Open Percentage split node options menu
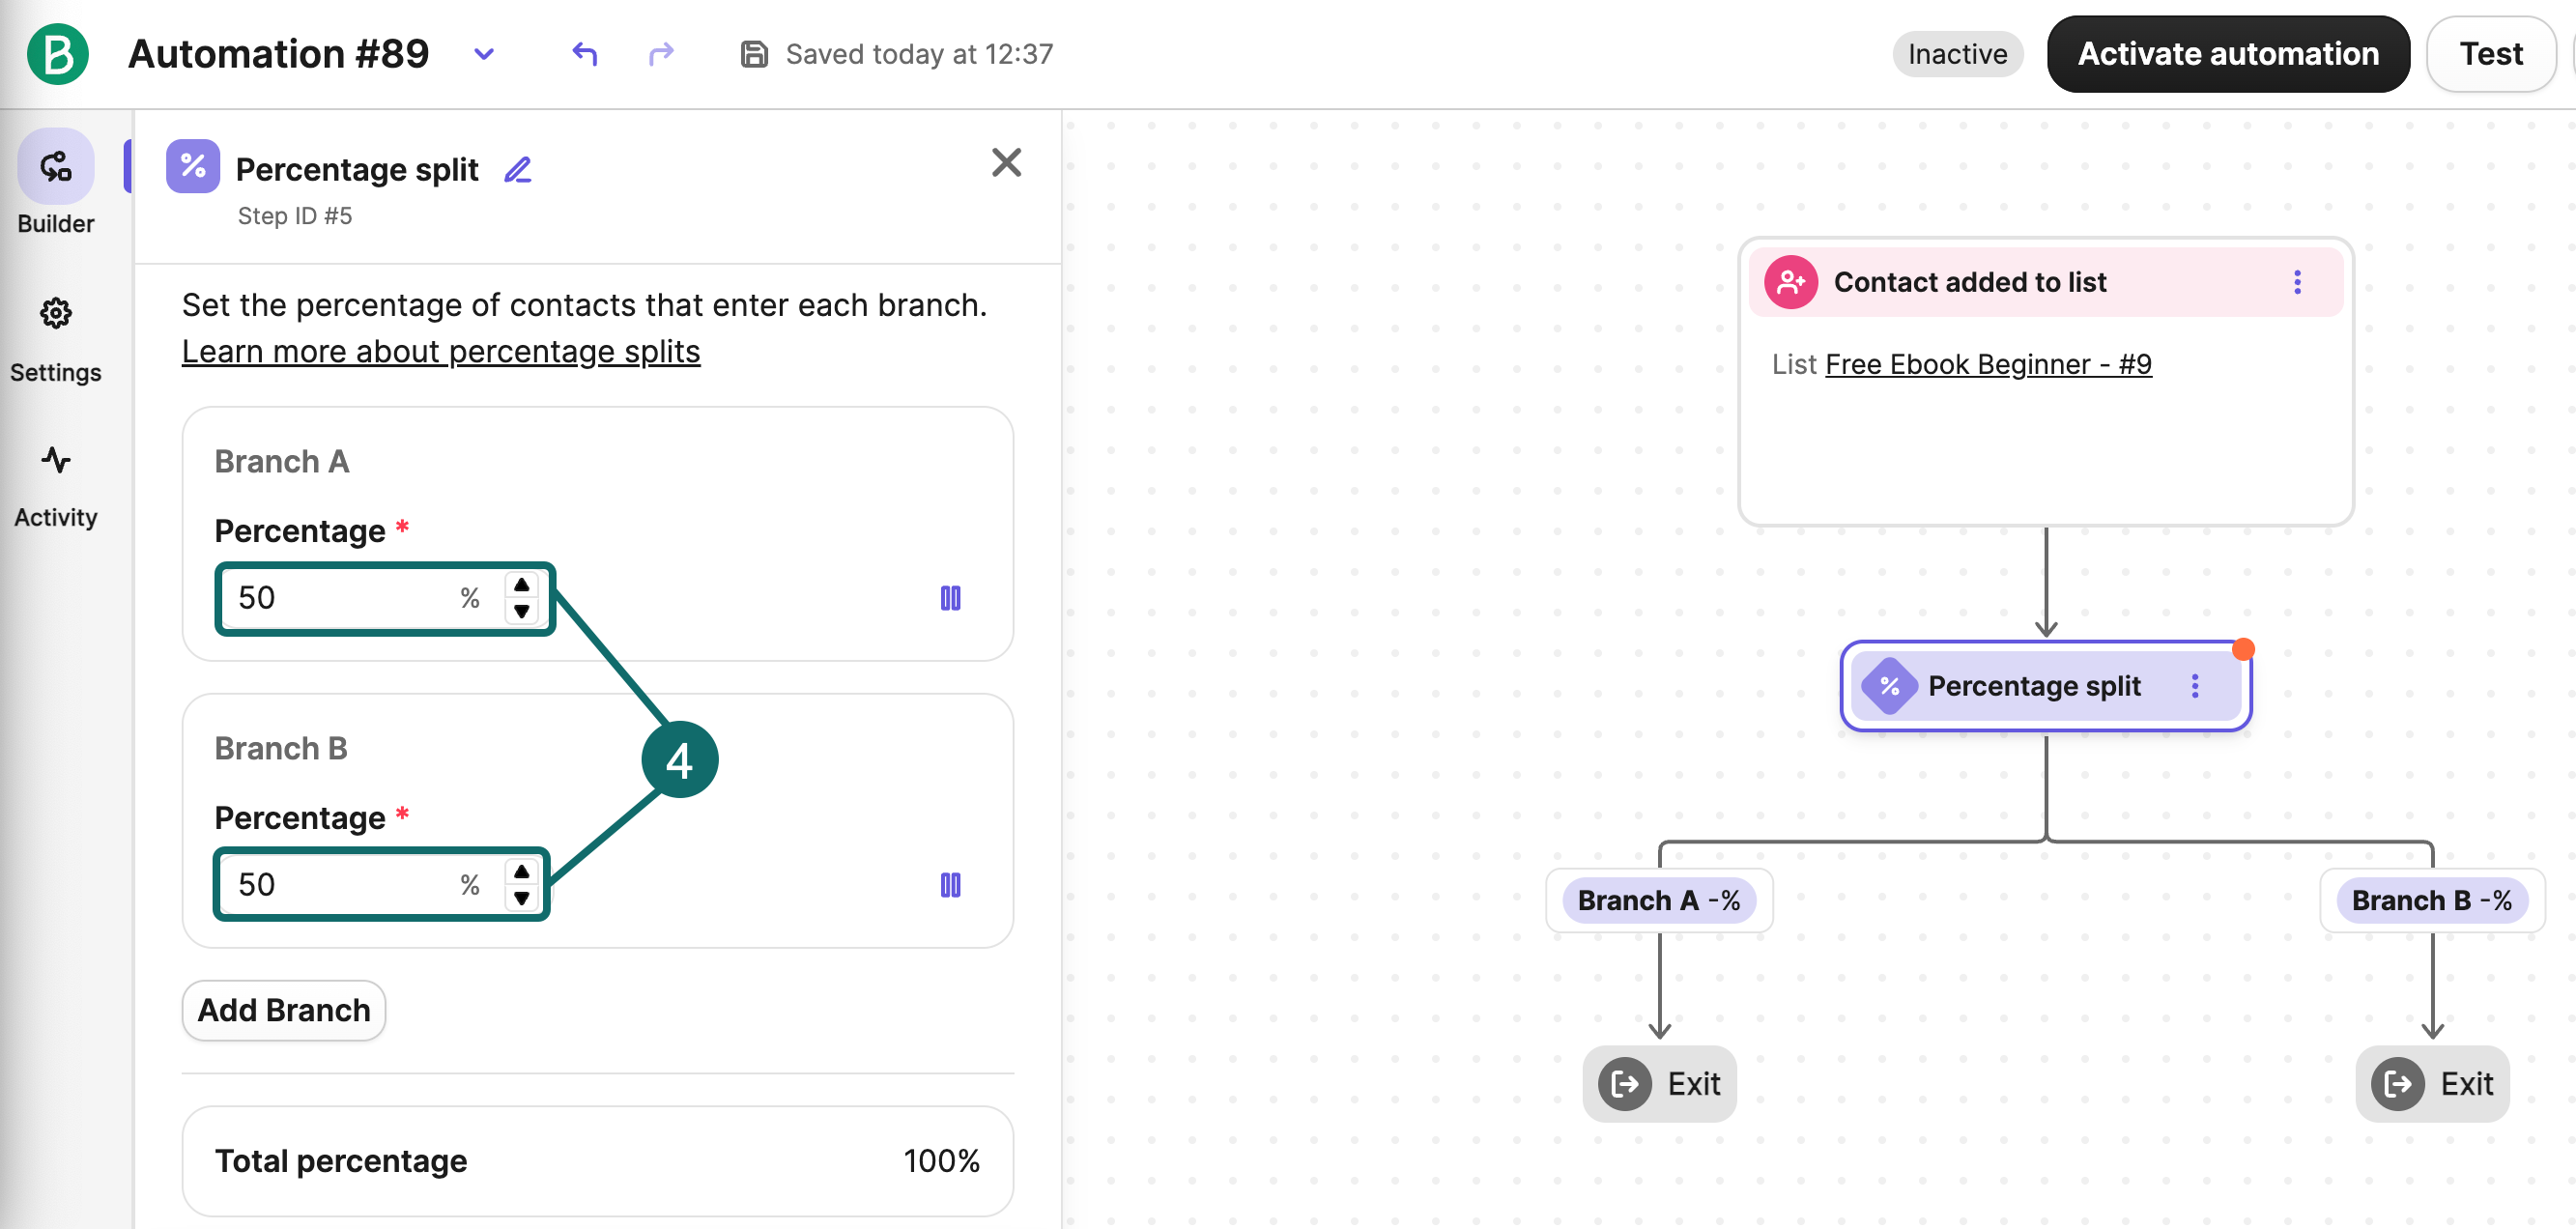The width and height of the screenshot is (2576, 1229). click(2195, 686)
